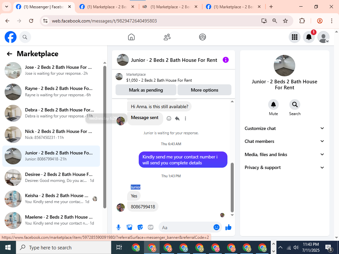This screenshot has height=254, width=339.
Task: Expand the Privacy & support section
Action: coord(284,167)
